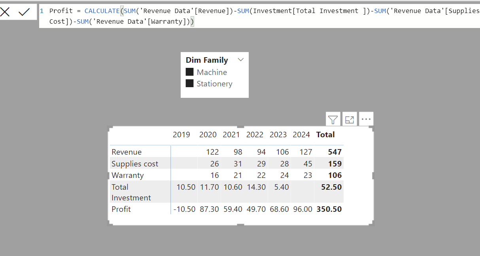480x256 pixels.
Task: Select the Warranty row label
Action: coord(128,175)
